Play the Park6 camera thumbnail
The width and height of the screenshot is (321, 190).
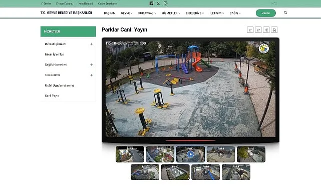(145, 172)
